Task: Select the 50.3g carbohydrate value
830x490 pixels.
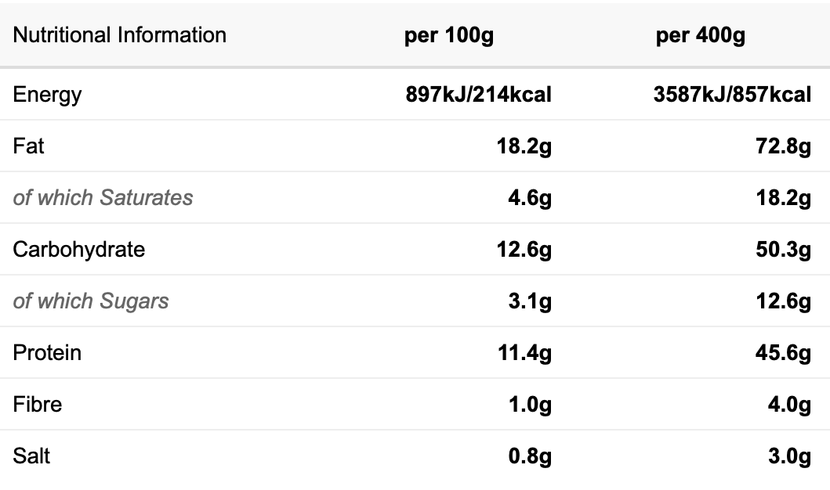Action: pos(784,250)
